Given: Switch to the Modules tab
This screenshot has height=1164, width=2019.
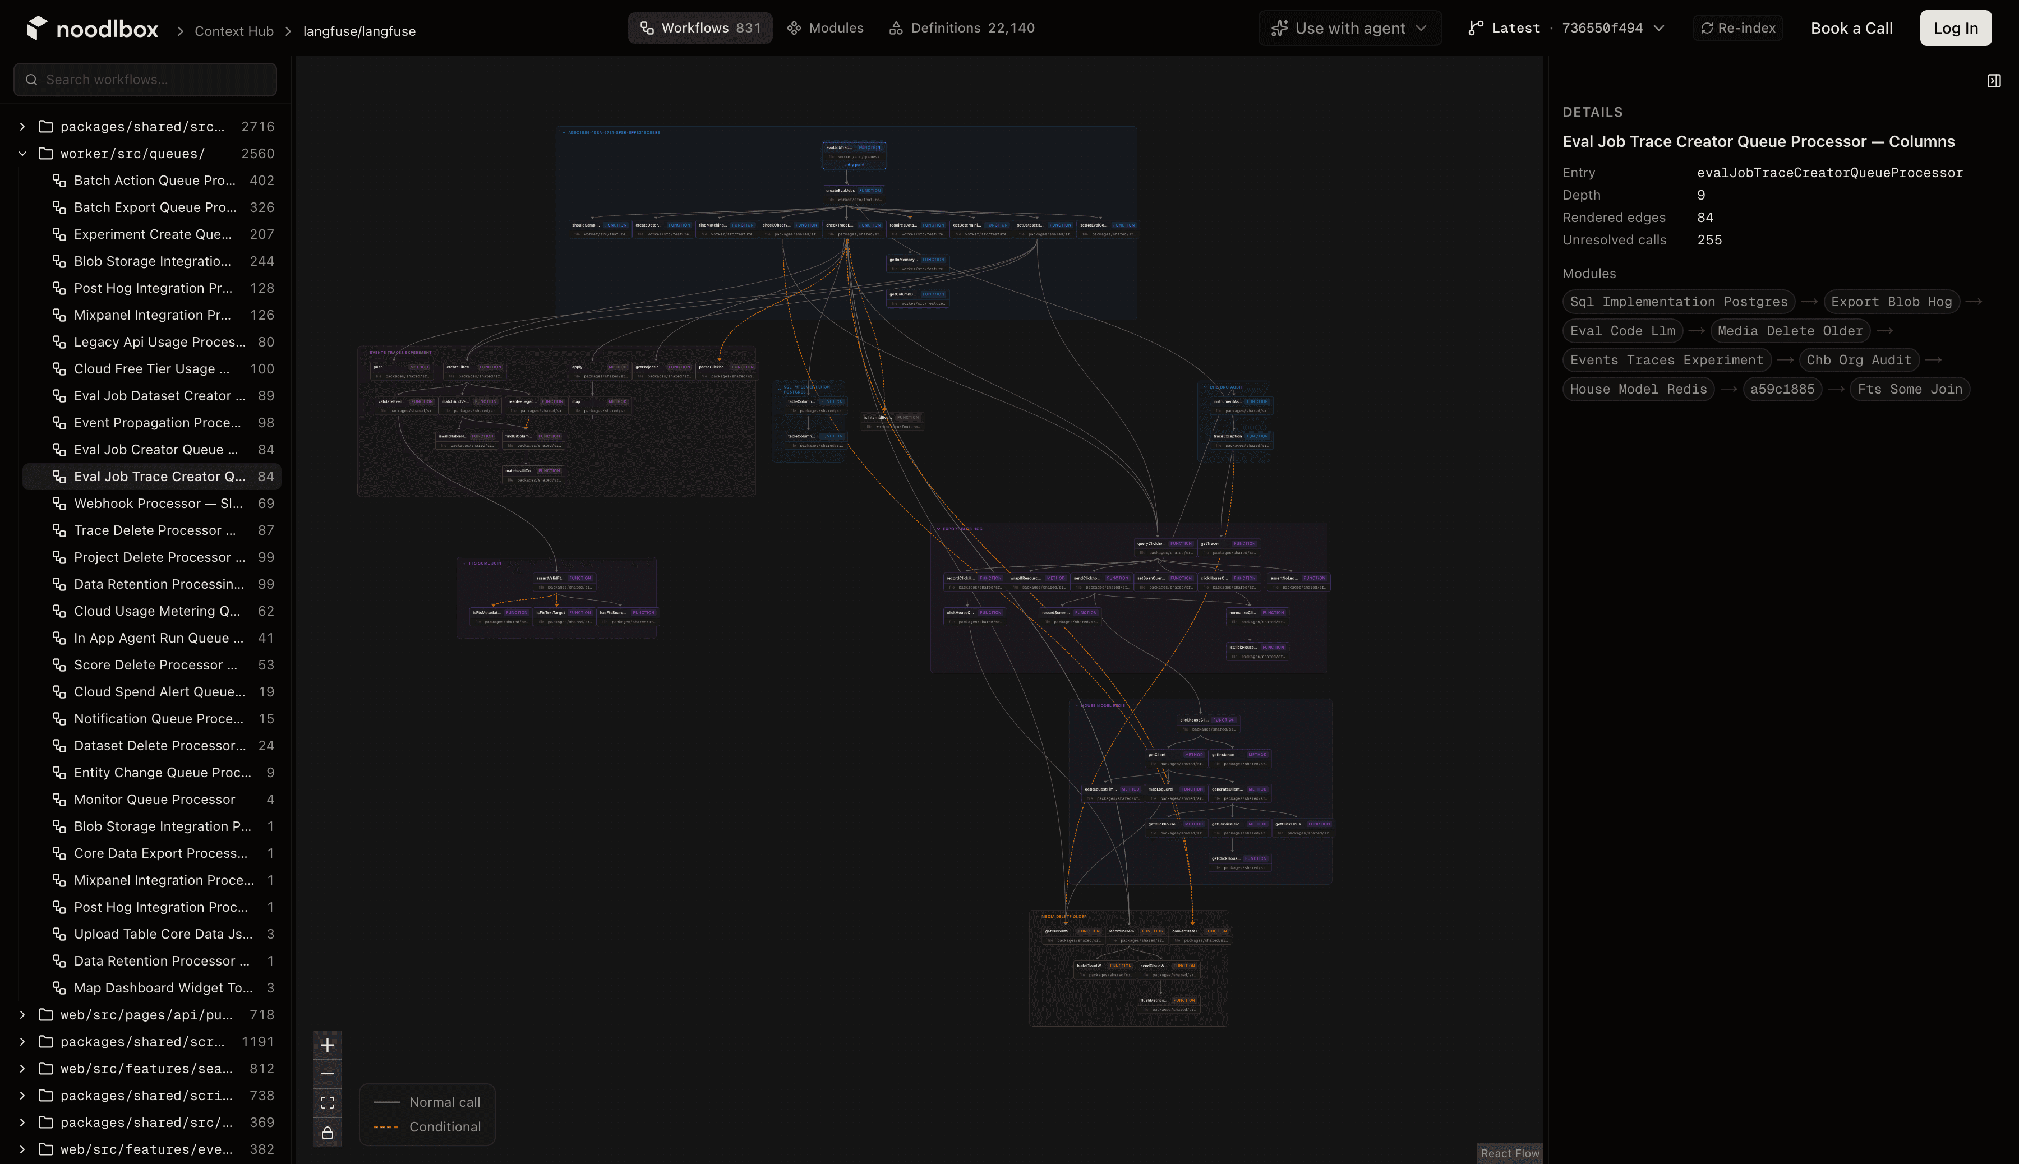Looking at the screenshot, I should (x=825, y=28).
